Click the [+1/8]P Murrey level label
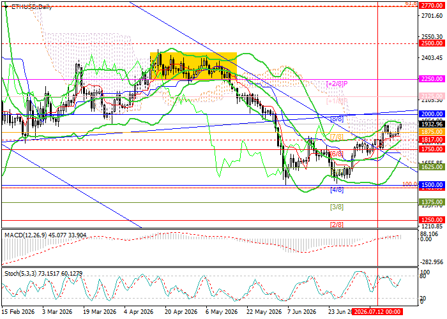 pyautogui.click(x=337, y=101)
